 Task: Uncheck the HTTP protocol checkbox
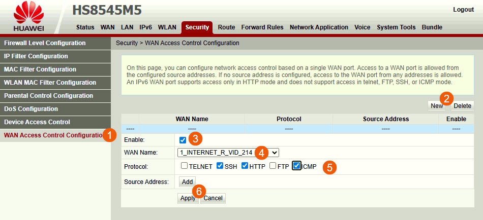tap(245, 166)
